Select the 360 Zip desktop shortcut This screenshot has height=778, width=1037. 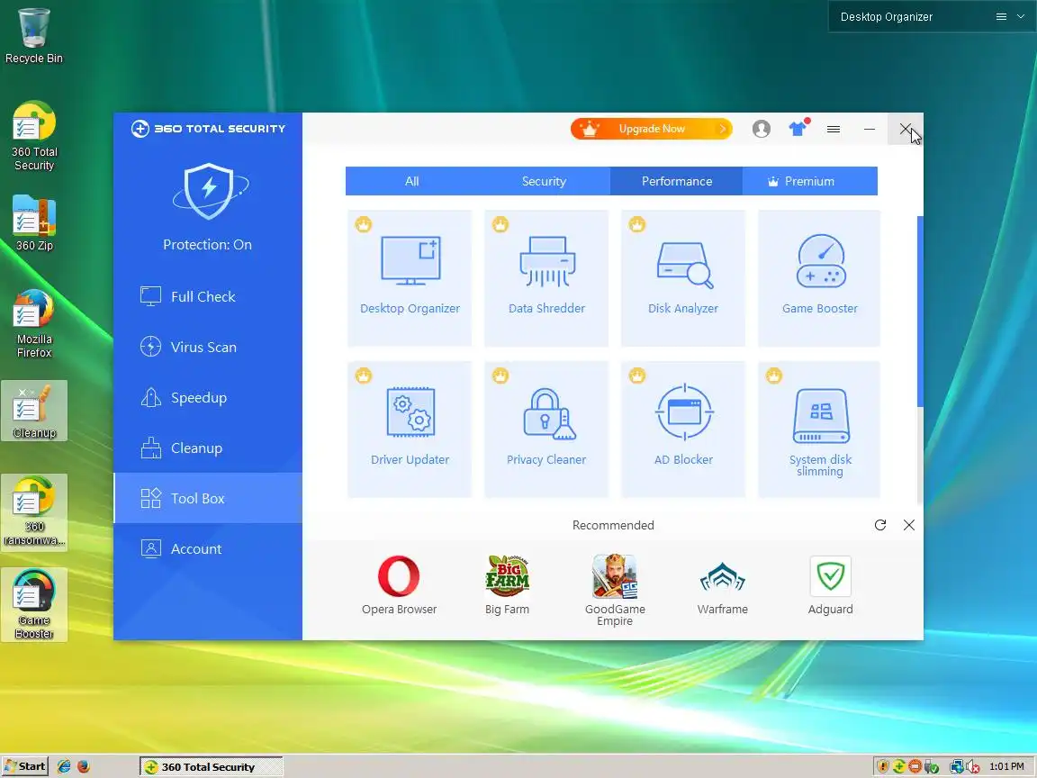point(33,223)
